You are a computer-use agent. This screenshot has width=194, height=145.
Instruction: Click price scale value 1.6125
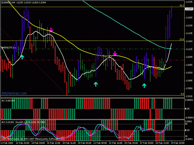[x=189, y=49]
